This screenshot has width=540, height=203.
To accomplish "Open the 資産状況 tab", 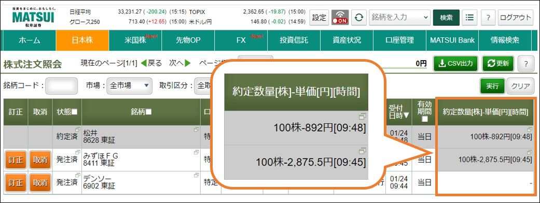I will [347, 40].
